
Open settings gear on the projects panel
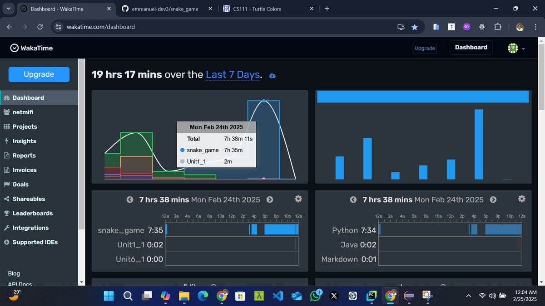298,199
